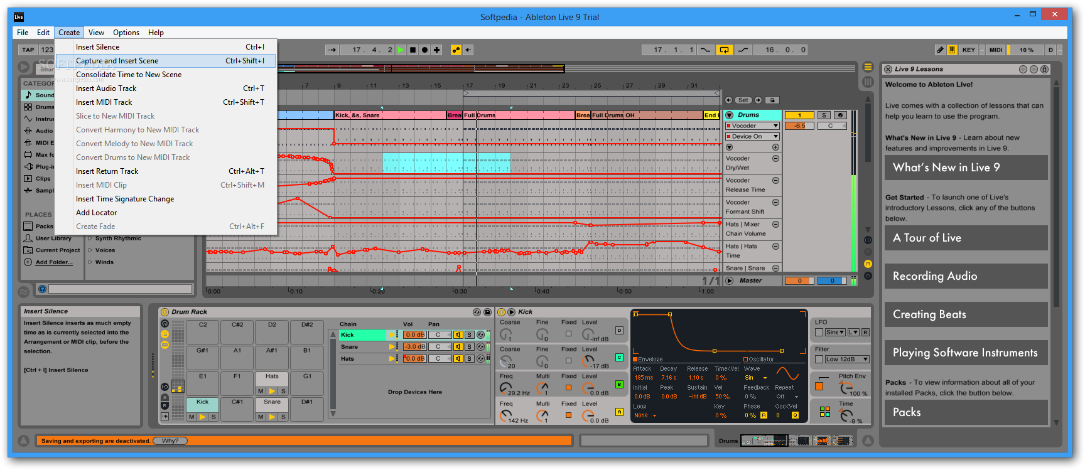Screen dimensions: 1085x470
Task: Toggle Drum Rack devices view button
Action: [x=165, y=344]
